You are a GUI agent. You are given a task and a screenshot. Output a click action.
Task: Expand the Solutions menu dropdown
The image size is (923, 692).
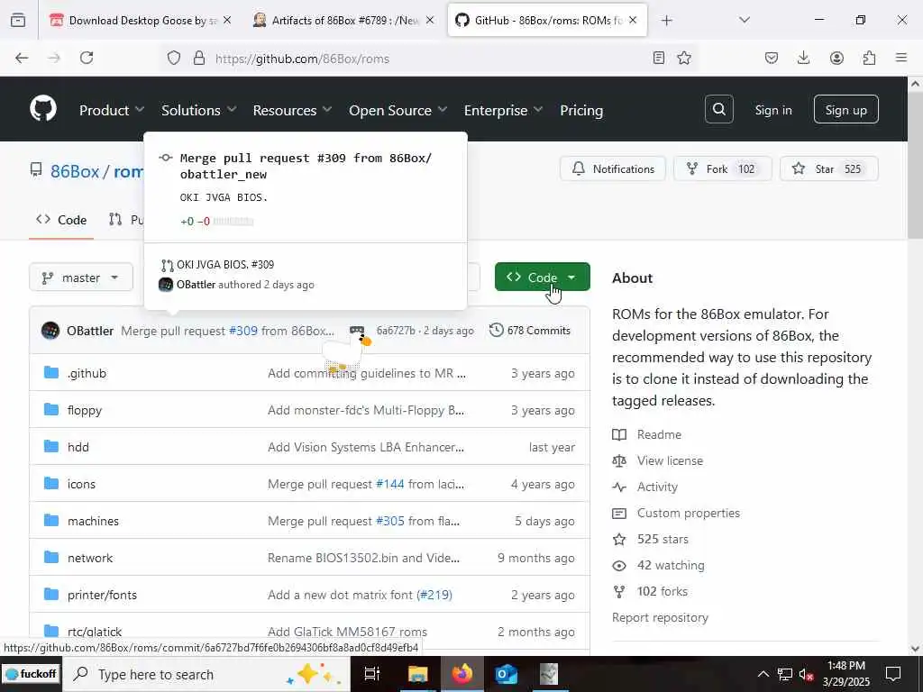pos(199,110)
